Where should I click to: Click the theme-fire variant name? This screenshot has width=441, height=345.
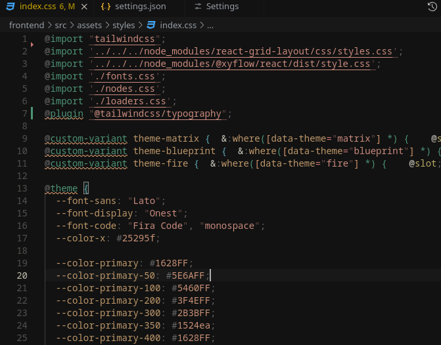pos(160,163)
